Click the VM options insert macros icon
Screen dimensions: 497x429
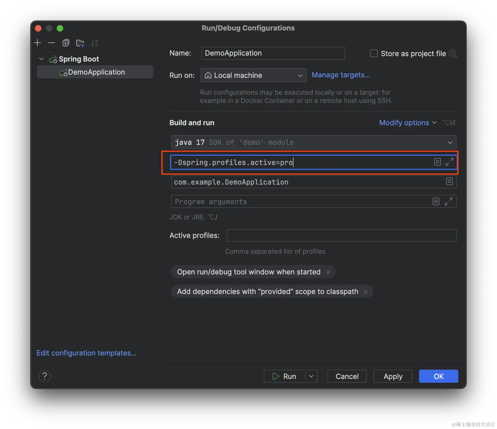437,162
